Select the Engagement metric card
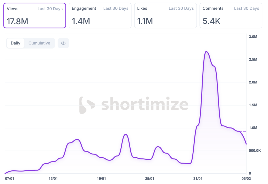Viewport: 268px width, 184px height. pos(100,15)
